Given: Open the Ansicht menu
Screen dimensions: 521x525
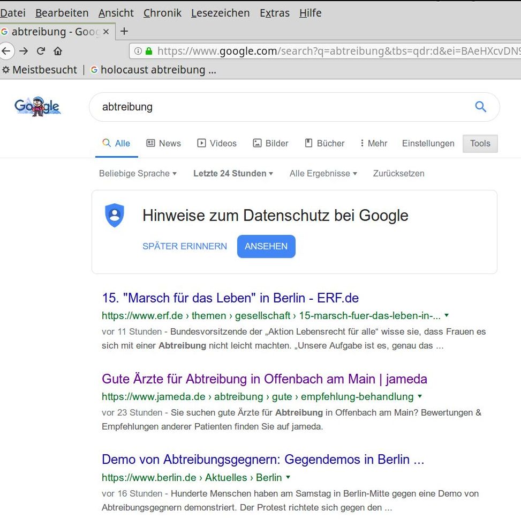Looking at the screenshot, I should (116, 13).
